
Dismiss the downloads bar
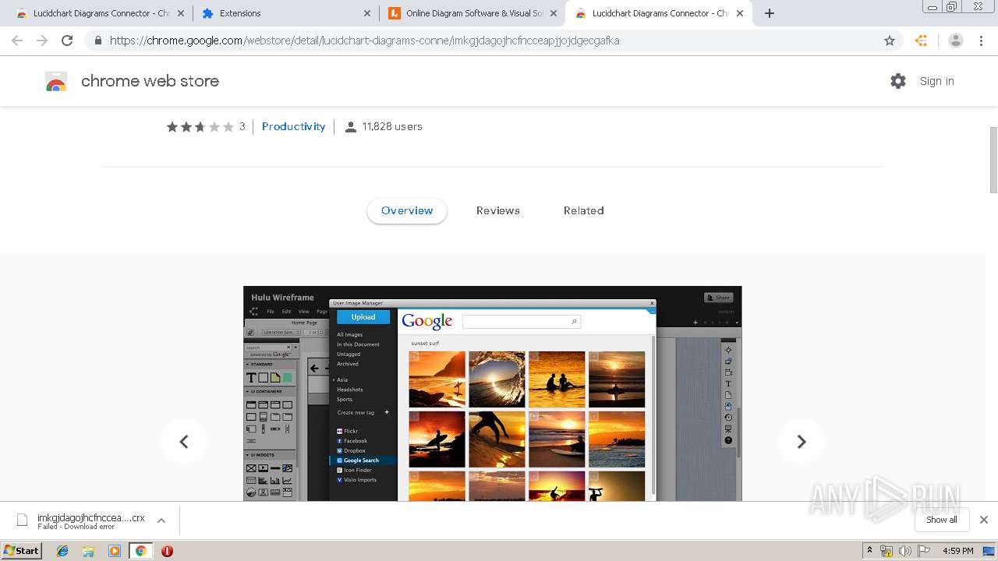pyautogui.click(x=984, y=520)
